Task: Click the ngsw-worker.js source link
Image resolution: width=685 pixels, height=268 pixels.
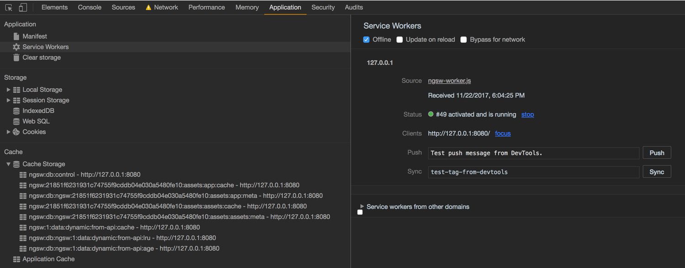Action: point(449,81)
